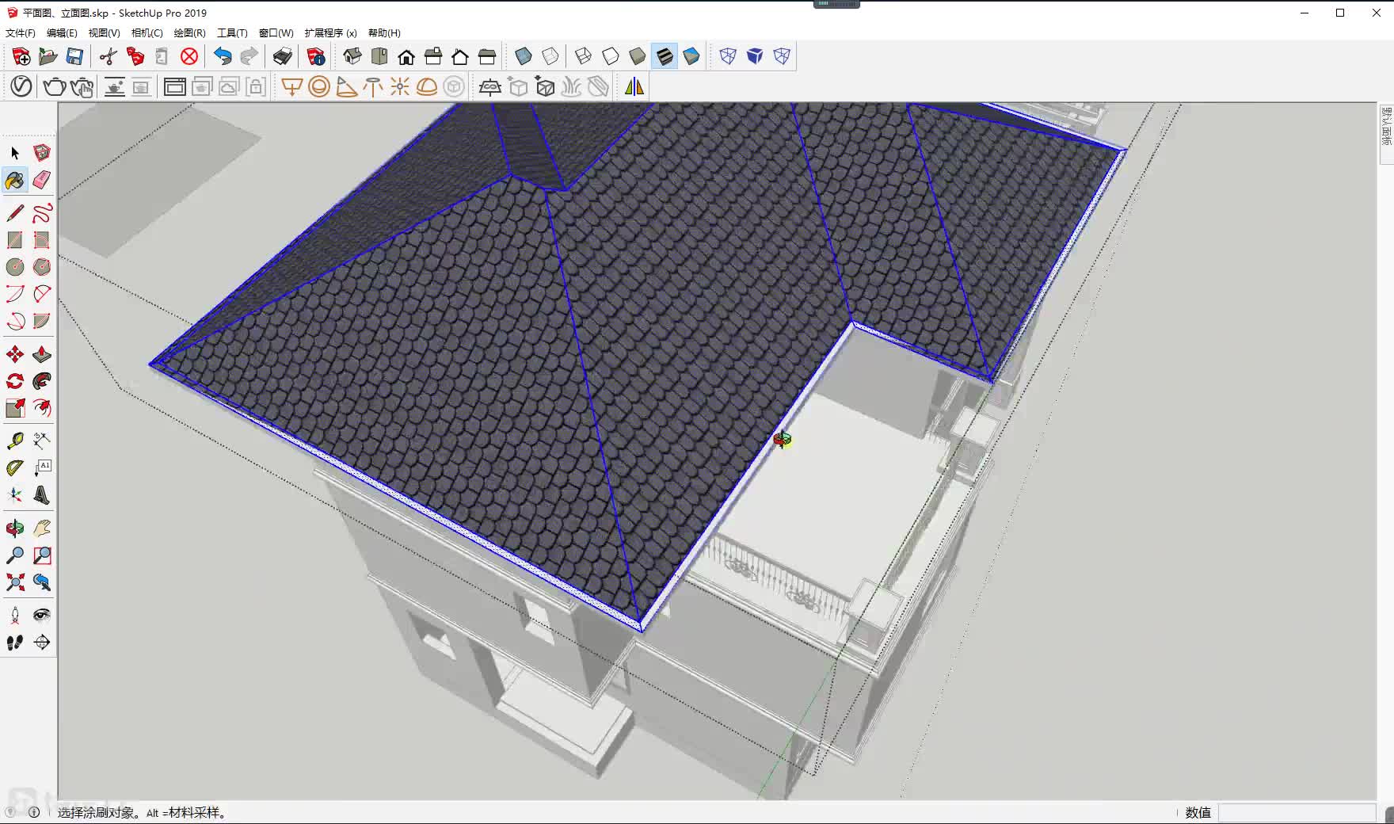Viewport: 1394px width, 824px height.
Task: Click the Open file folder icon
Action: coord(48,56)
